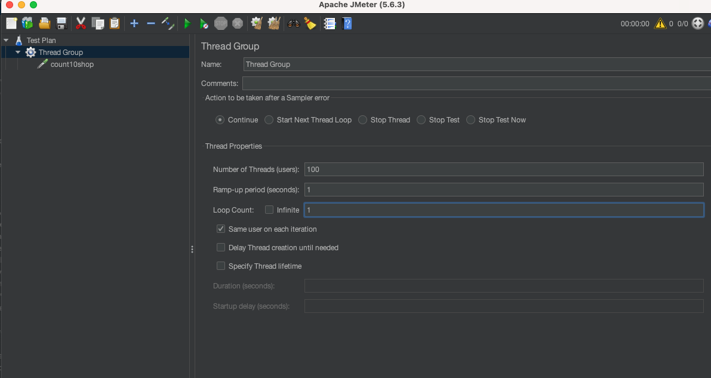Click the Comments input field

476,84
